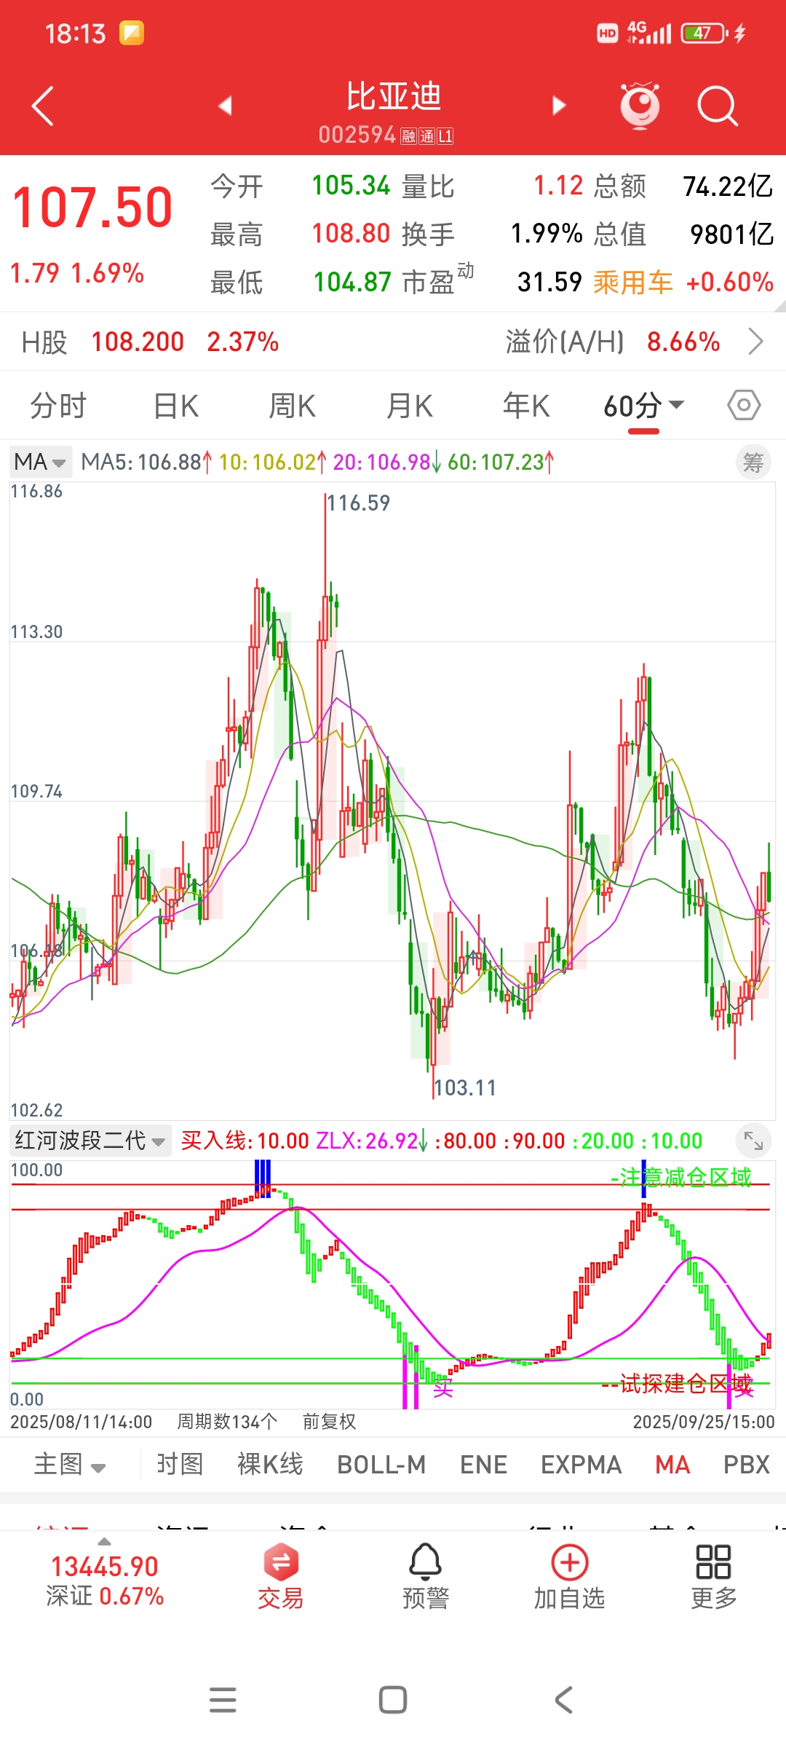Viewport: 786px width, 1748px height.
Task: Switch to previous stock with left triangle
Action: tap(225, 106)
